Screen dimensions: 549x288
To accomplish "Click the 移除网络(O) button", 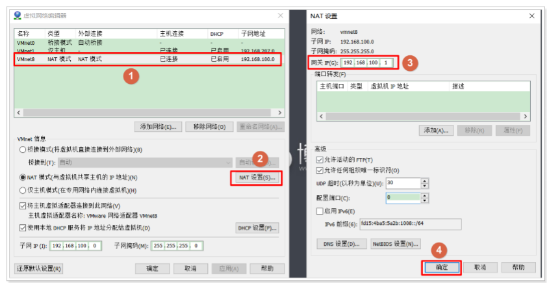I will pos(209,127).
